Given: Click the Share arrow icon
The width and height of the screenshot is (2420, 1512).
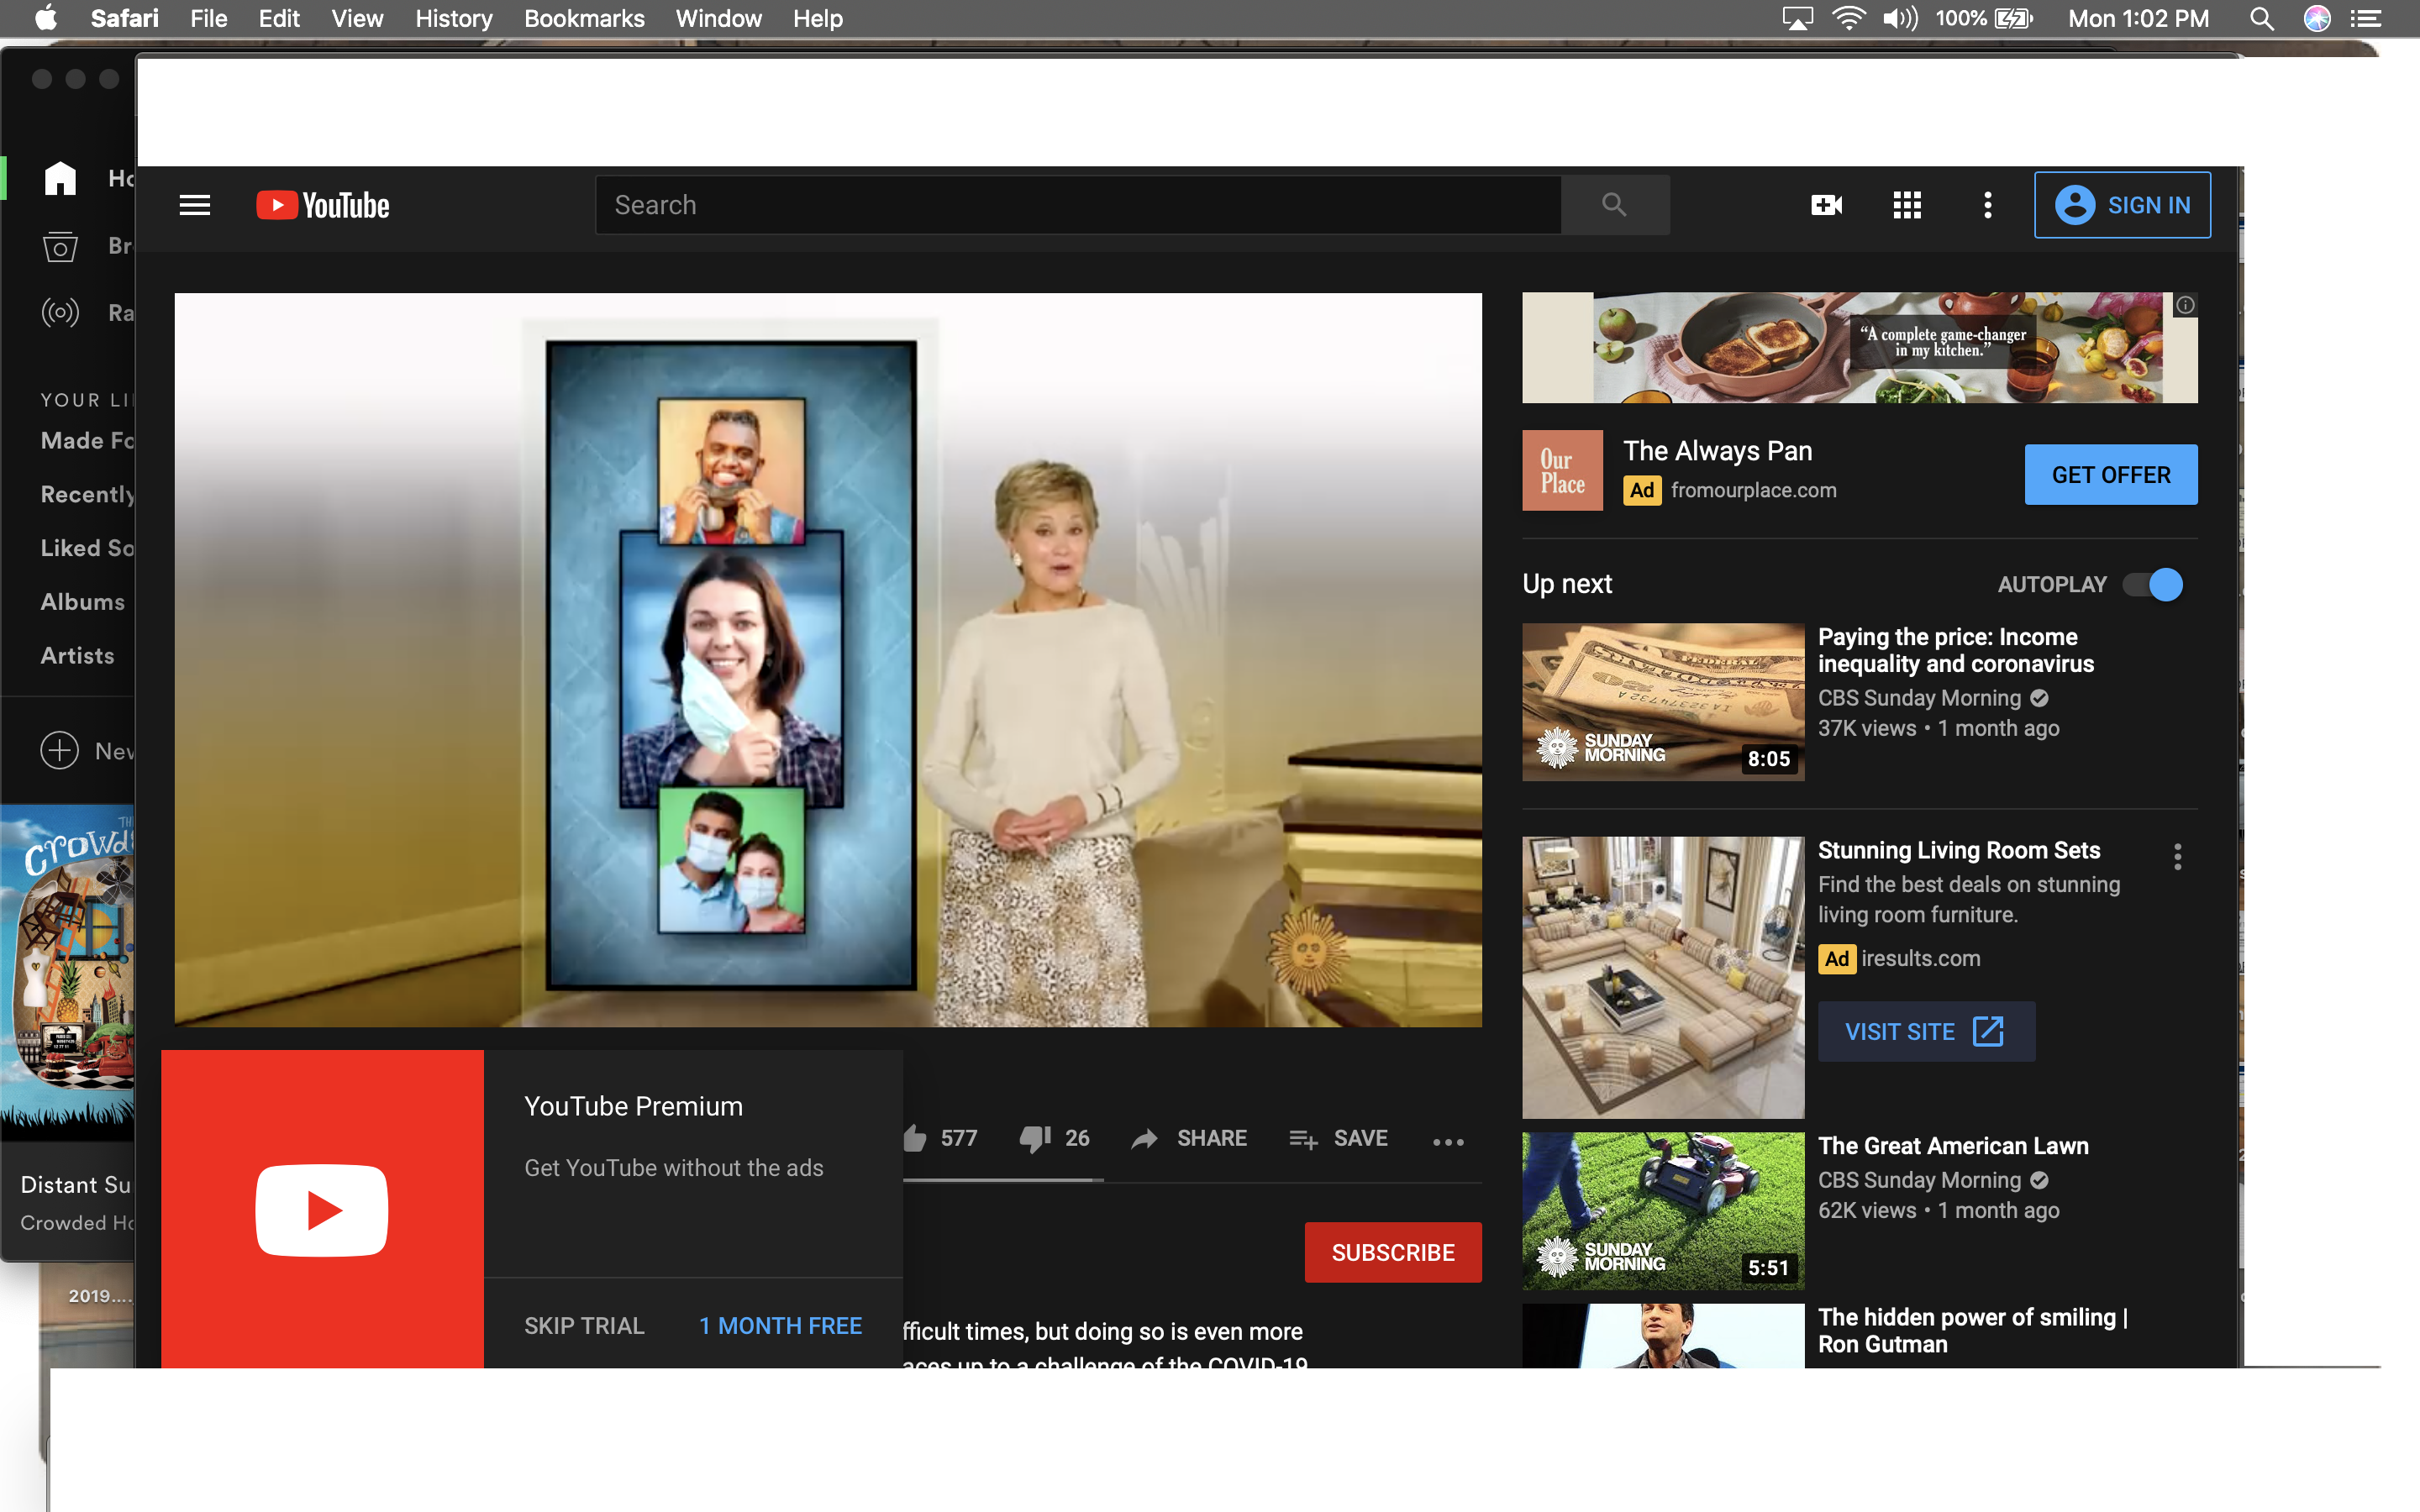Looking at the screenshot, I should click(x=1145, y=1138).
